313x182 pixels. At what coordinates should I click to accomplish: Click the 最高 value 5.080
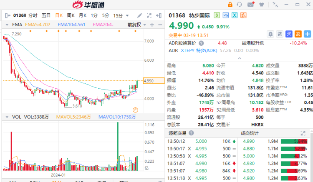(x=208, y=65)
